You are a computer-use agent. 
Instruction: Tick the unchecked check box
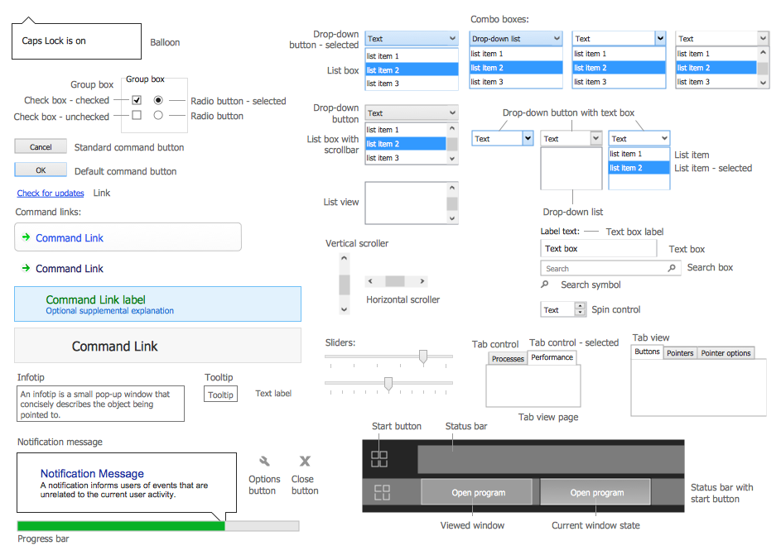(137, 115)
